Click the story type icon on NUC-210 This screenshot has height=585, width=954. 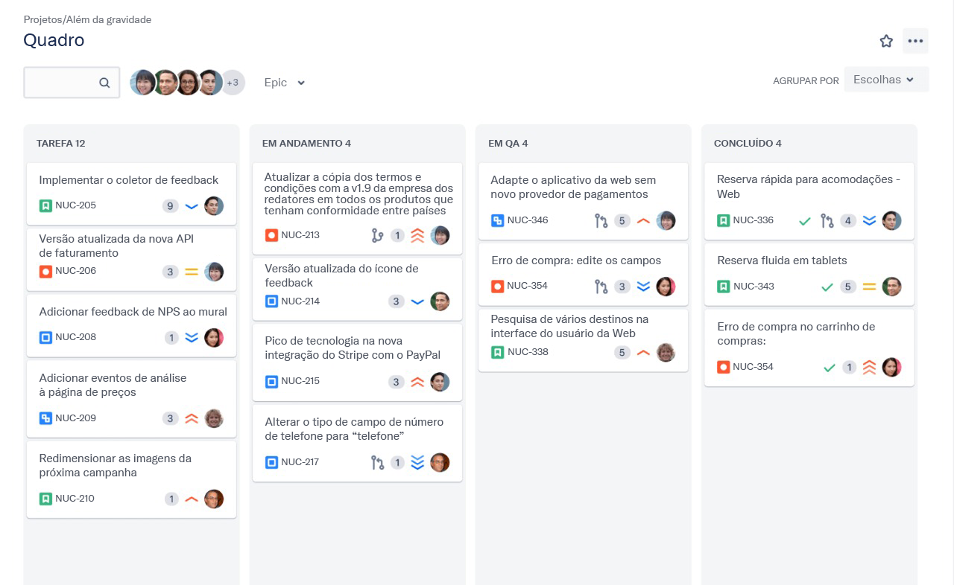click(x=45, y=499)
